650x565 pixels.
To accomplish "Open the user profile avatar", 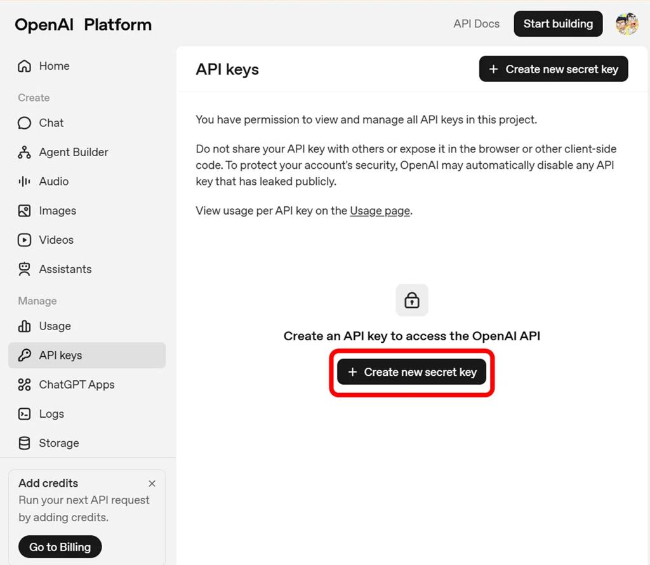I will pos(627,24).
